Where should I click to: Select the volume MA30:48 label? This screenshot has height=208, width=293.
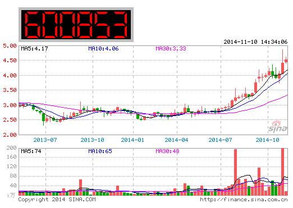click(167, 151)
